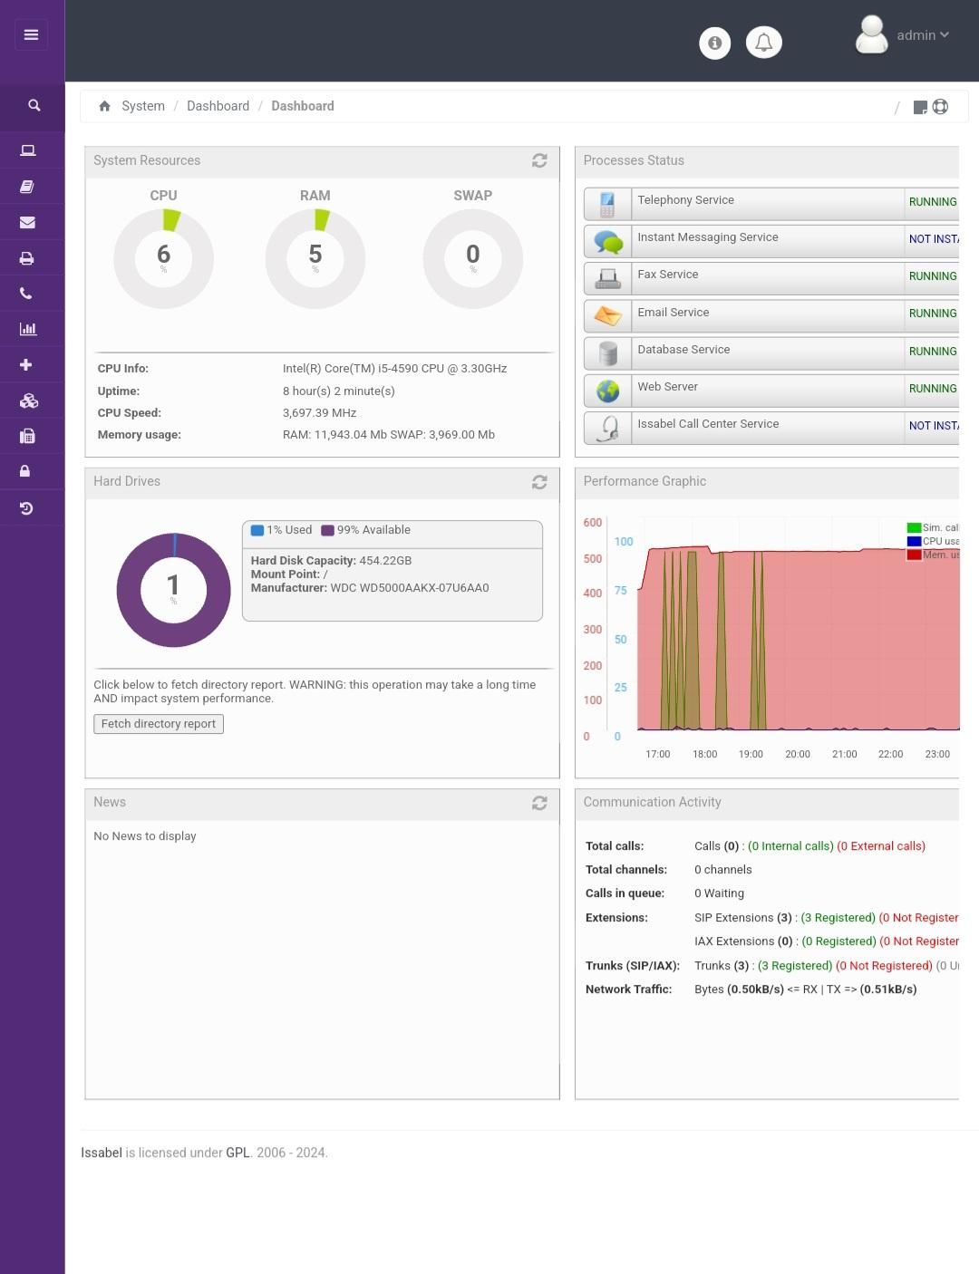Click the red Mem. usage legend swatch

[914, 555]
